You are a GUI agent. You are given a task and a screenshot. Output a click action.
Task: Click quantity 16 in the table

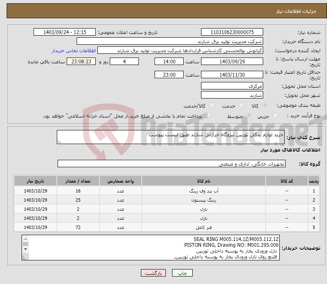(78, 191)
